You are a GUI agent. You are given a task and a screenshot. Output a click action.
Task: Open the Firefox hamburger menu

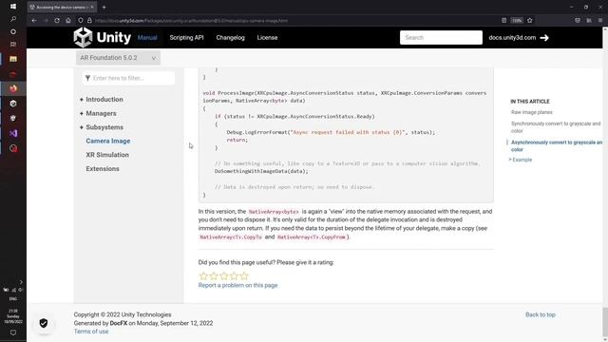[x=600, y=21]
